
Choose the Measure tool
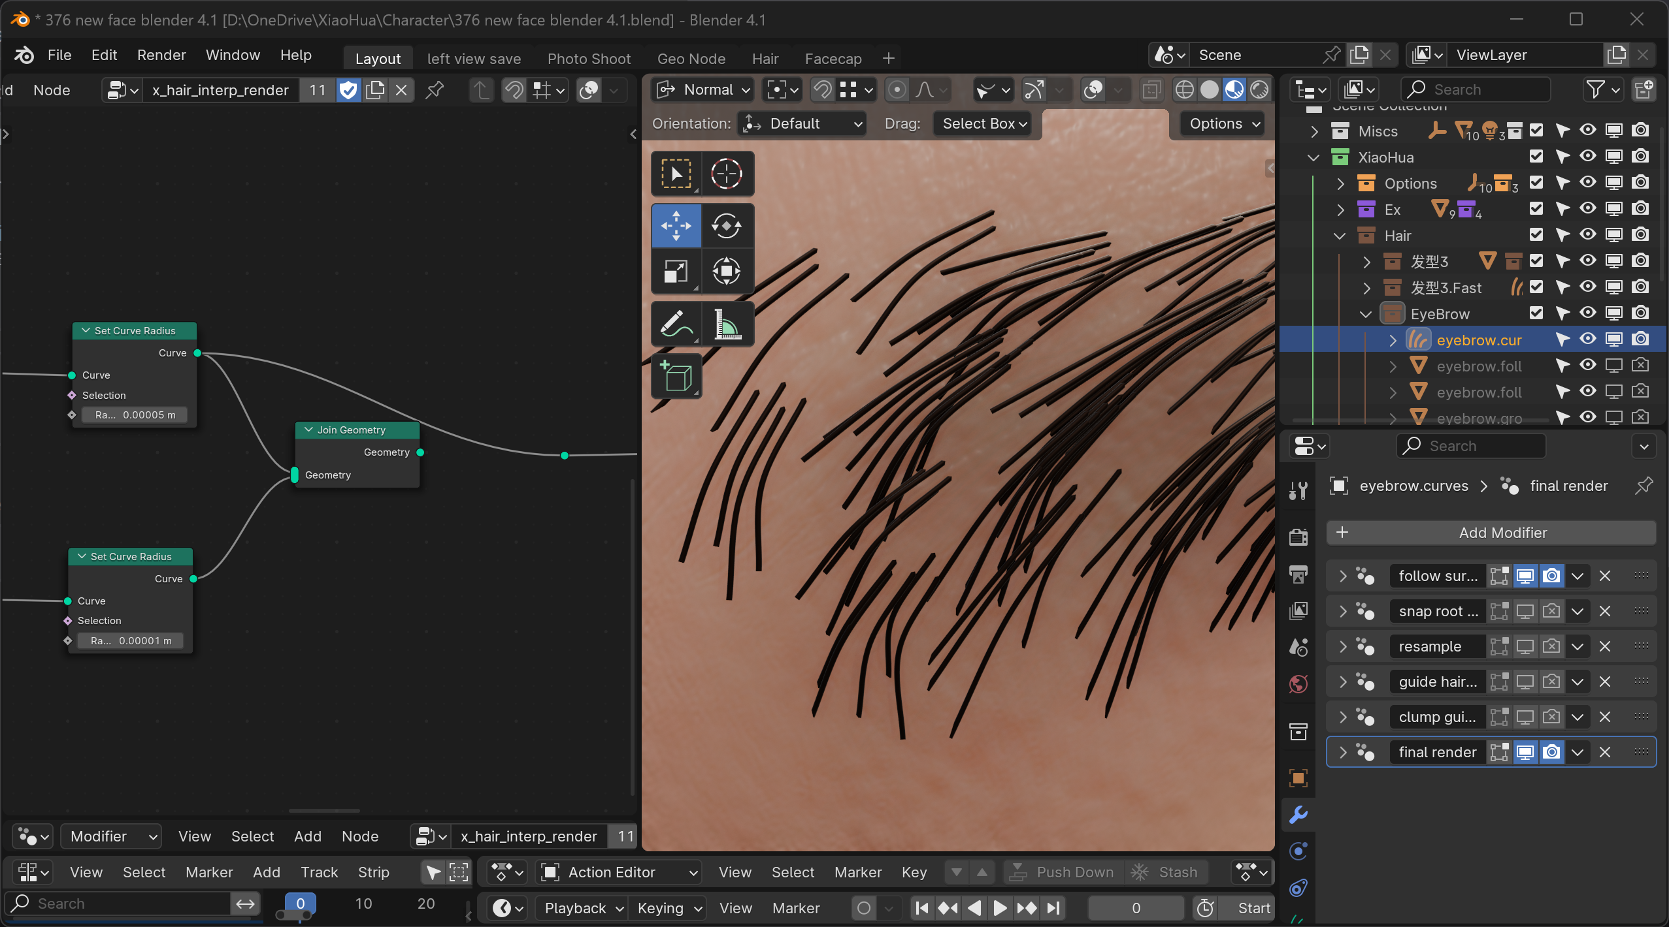pos(727,324)
